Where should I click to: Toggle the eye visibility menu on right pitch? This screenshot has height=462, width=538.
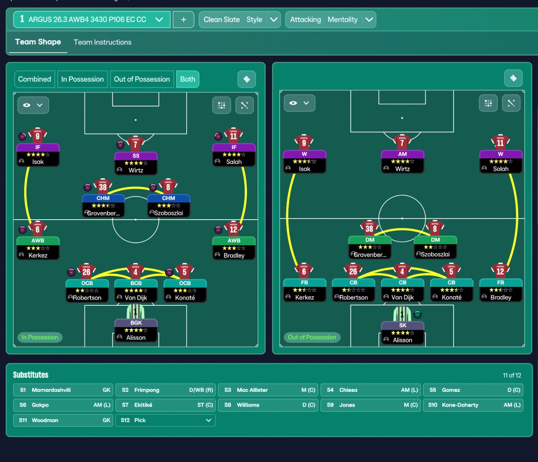click(300, 103)
